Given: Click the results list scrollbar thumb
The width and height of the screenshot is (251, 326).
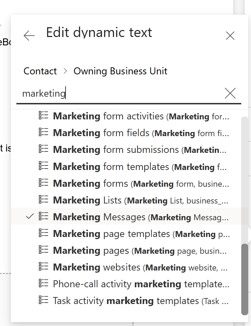Looking at the screenshot, I should tap(245, 279).
